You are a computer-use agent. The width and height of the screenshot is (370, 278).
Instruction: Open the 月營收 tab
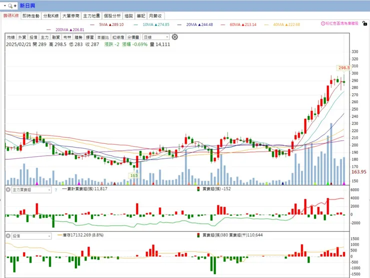click(x=155, y=16)
